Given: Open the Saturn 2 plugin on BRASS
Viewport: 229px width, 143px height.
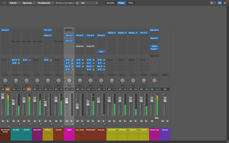Looking at the screenshot, I should [x=48, y=35].
